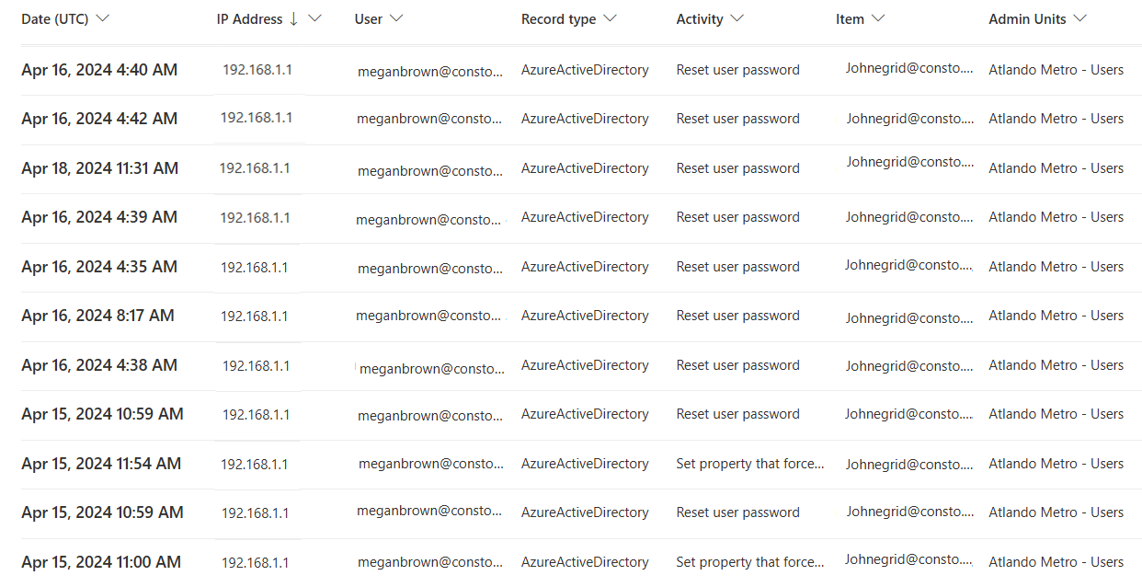Click the Date (UTC) column header

tap(55, 17)
